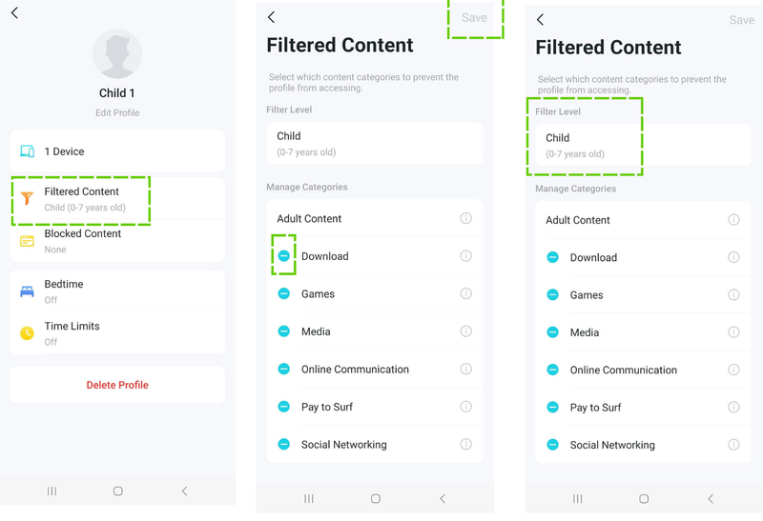Toggle the Pay to Surf filter, right screen
This screenshot has height=521, width=763.
(x=552, y=407)
